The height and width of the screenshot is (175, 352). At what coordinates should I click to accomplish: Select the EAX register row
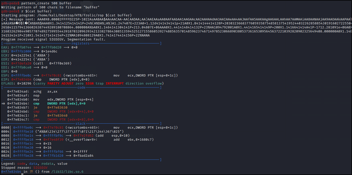click(x=39, y=47)
